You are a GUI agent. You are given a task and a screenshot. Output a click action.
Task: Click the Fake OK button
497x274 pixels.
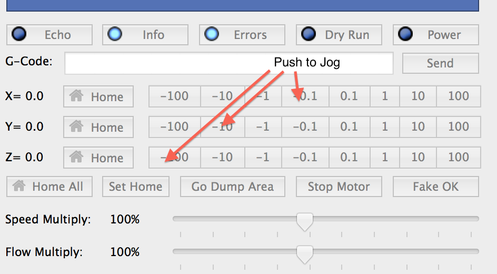coord(435,187)
